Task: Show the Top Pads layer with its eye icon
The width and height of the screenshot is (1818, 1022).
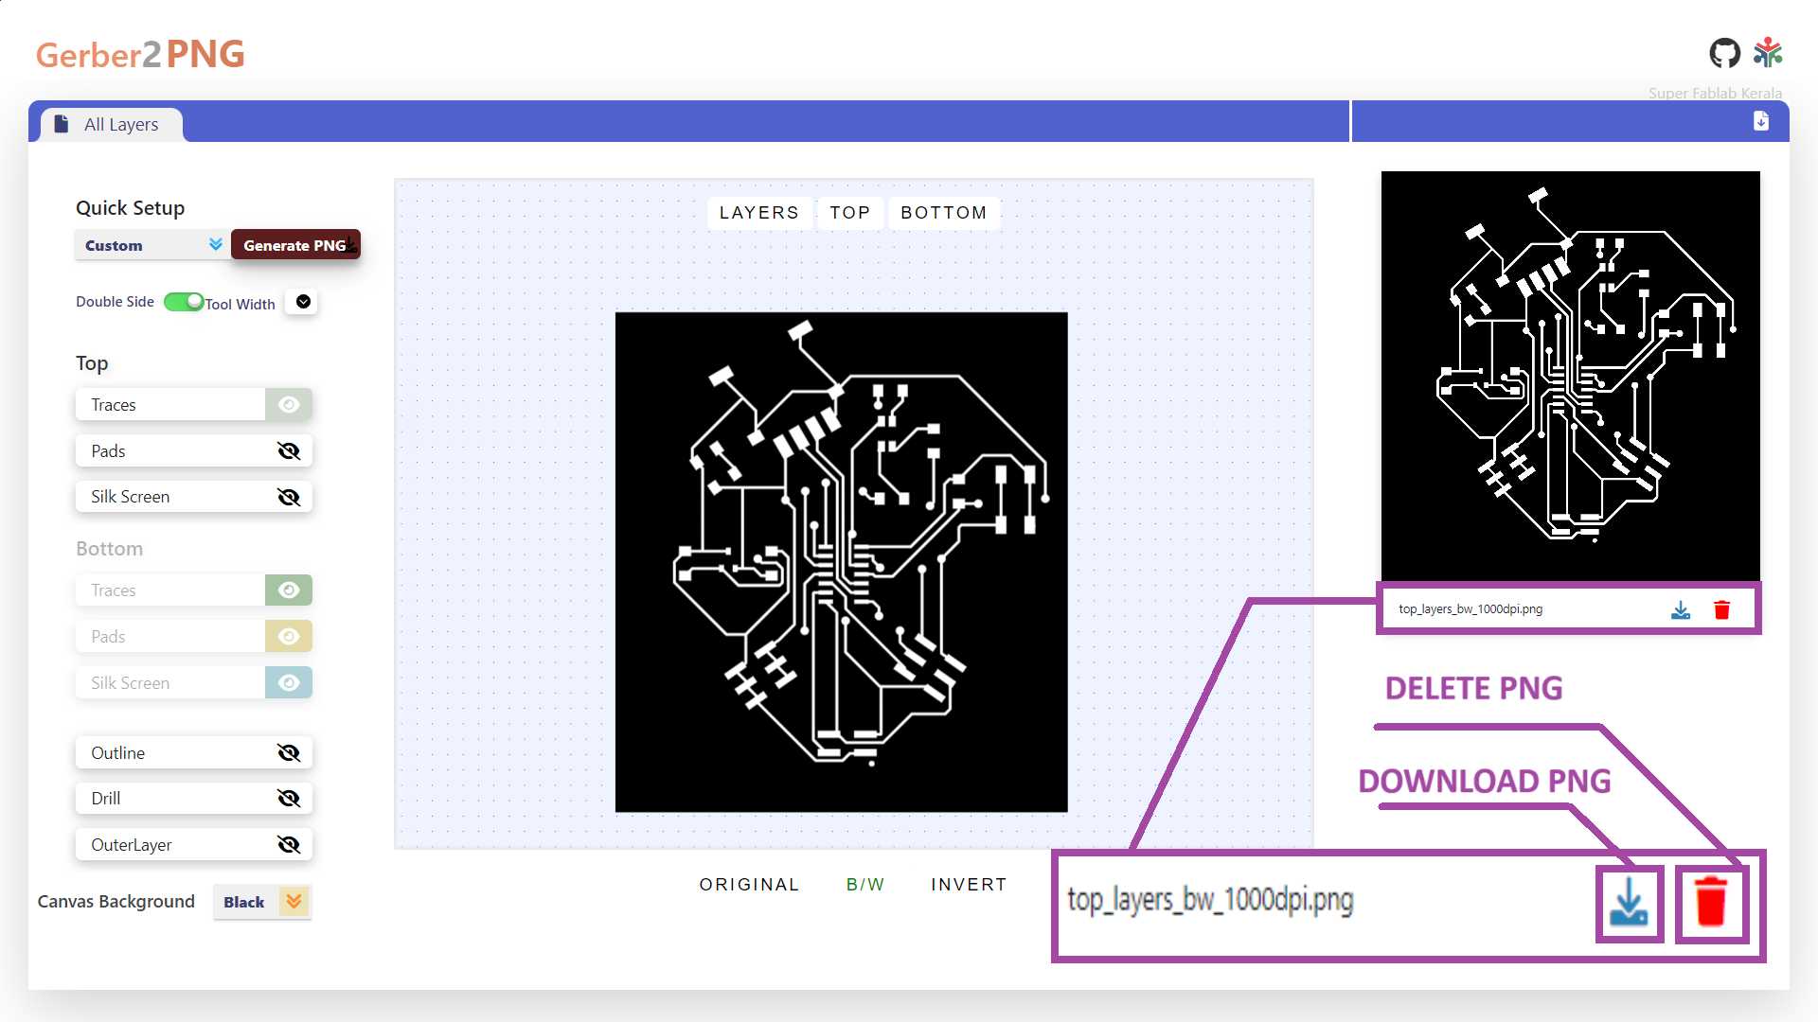Action: point(289,451)
